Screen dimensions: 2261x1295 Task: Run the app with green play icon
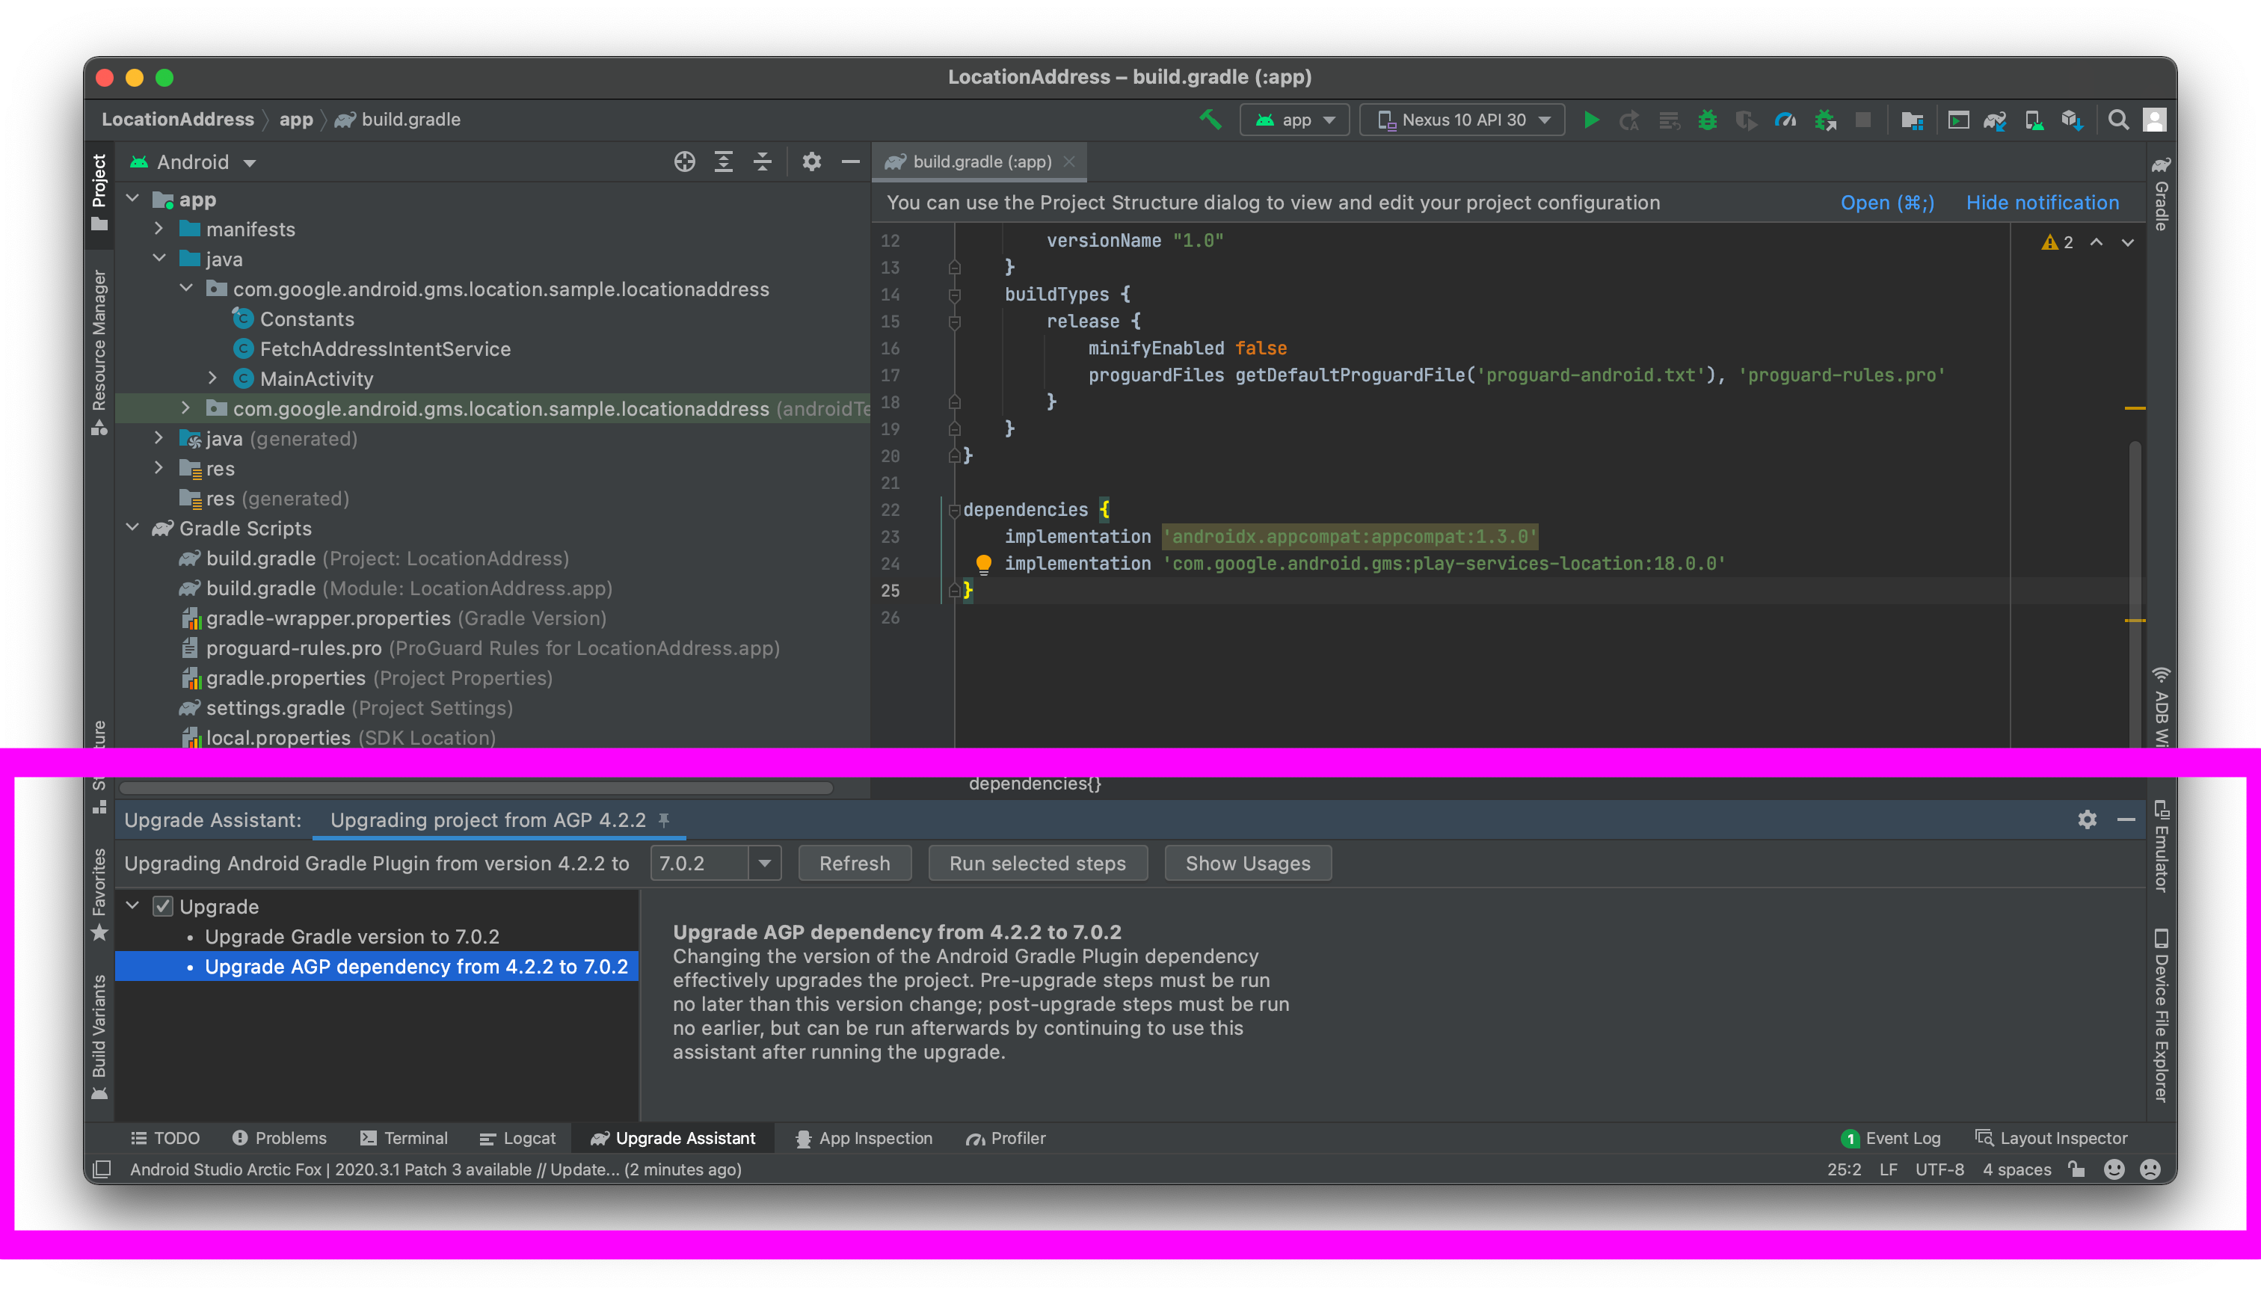coord(1591,119)
